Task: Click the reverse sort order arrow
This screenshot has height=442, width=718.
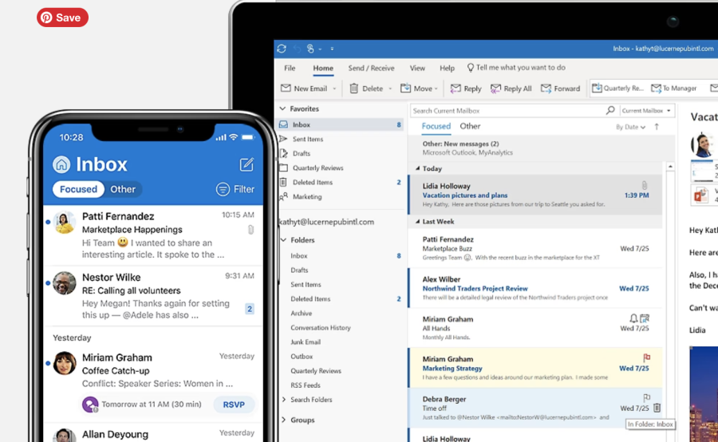Action: point(657,127)
